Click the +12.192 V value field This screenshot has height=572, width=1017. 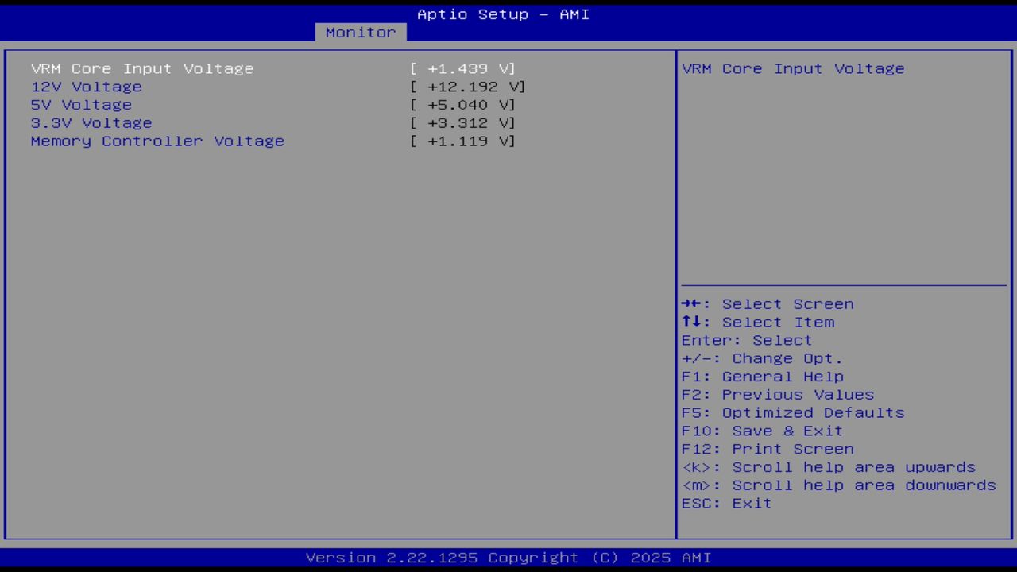coord(468,87)
